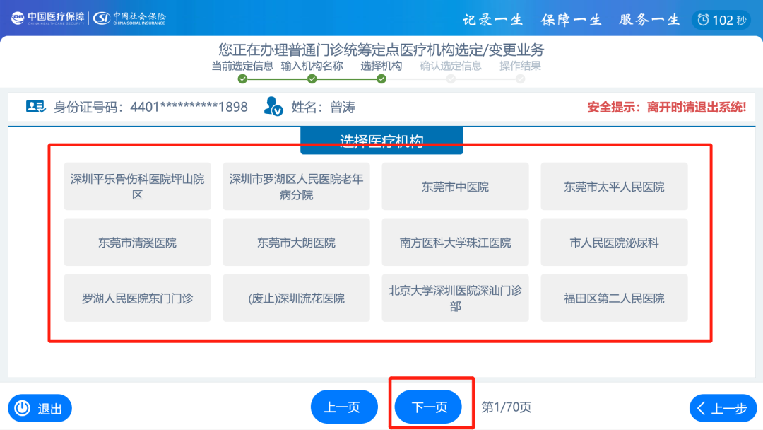Select 北京大学深圳医院深汕门诊部

click(x=455, y=298)
